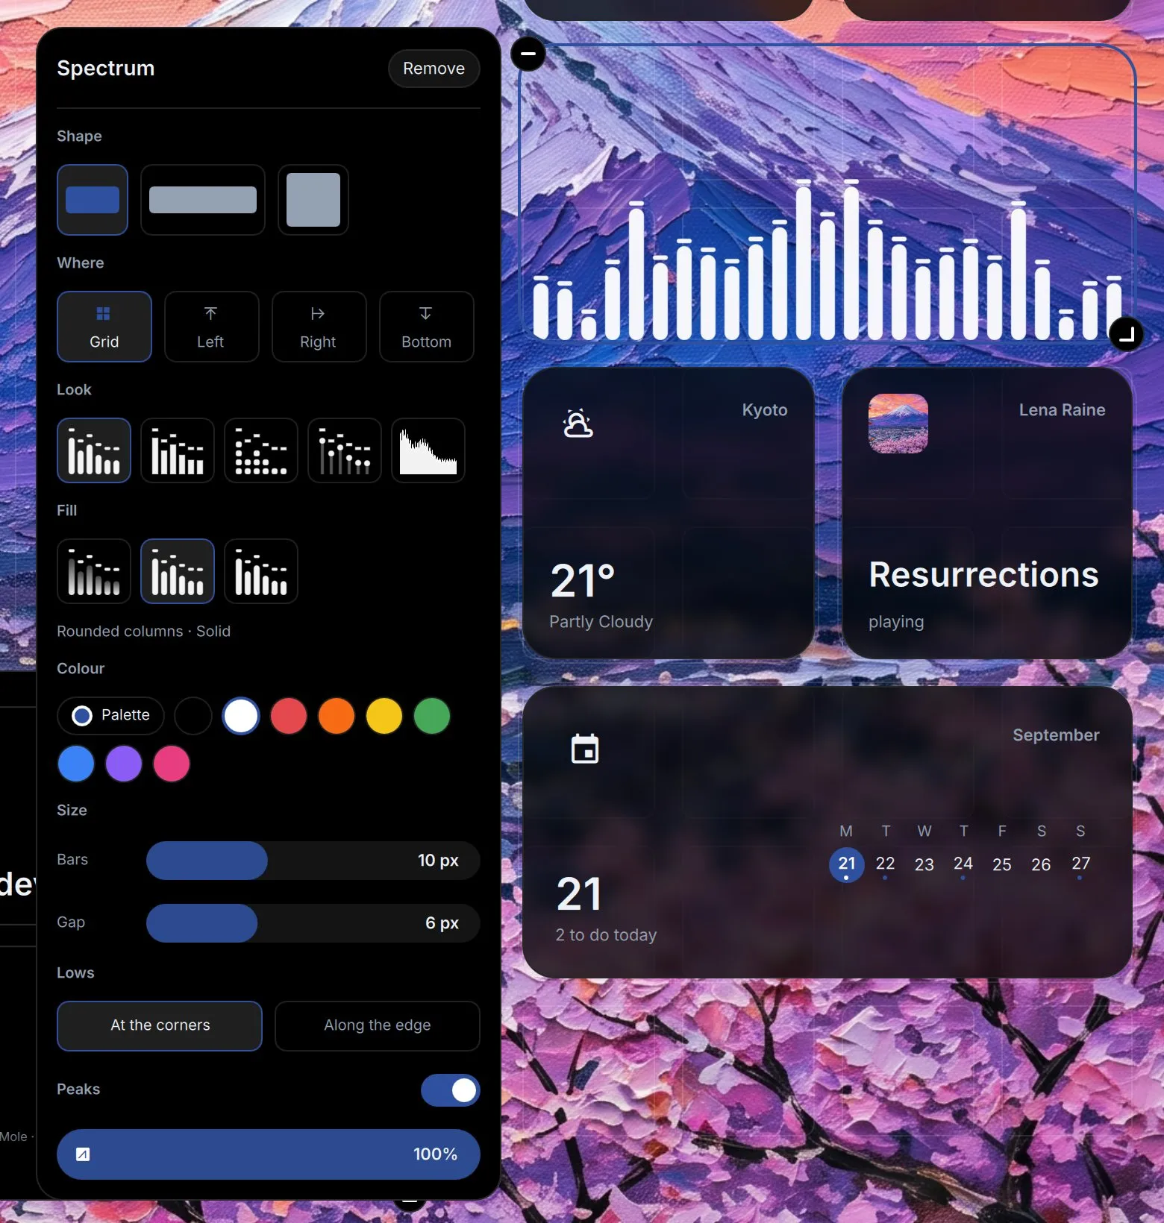Dock the widget to the Bottom
The image size is (1164, 1223).
[427, 327]
